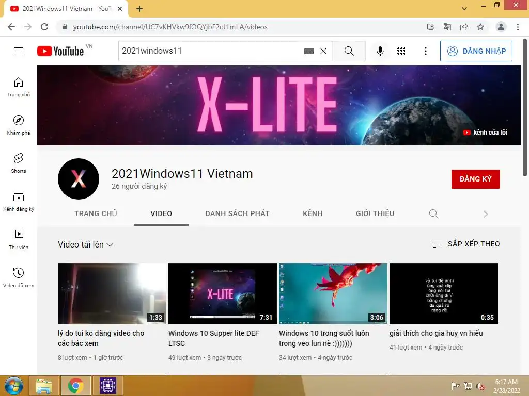
Task: Click the muted volume tray icon
Action: (480, 386)
